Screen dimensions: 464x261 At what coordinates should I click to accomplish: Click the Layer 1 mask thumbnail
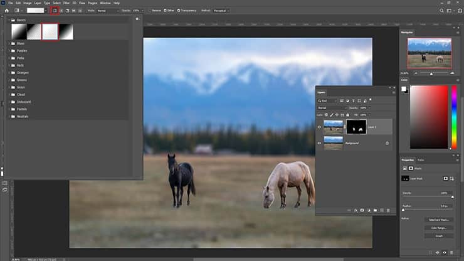pyautogui.click(x=359, y=127)
